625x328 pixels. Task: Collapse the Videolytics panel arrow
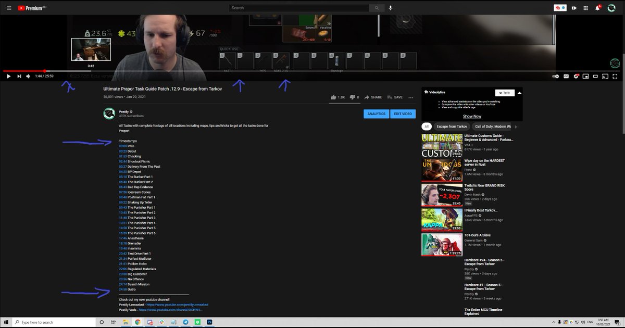(519, 93)
